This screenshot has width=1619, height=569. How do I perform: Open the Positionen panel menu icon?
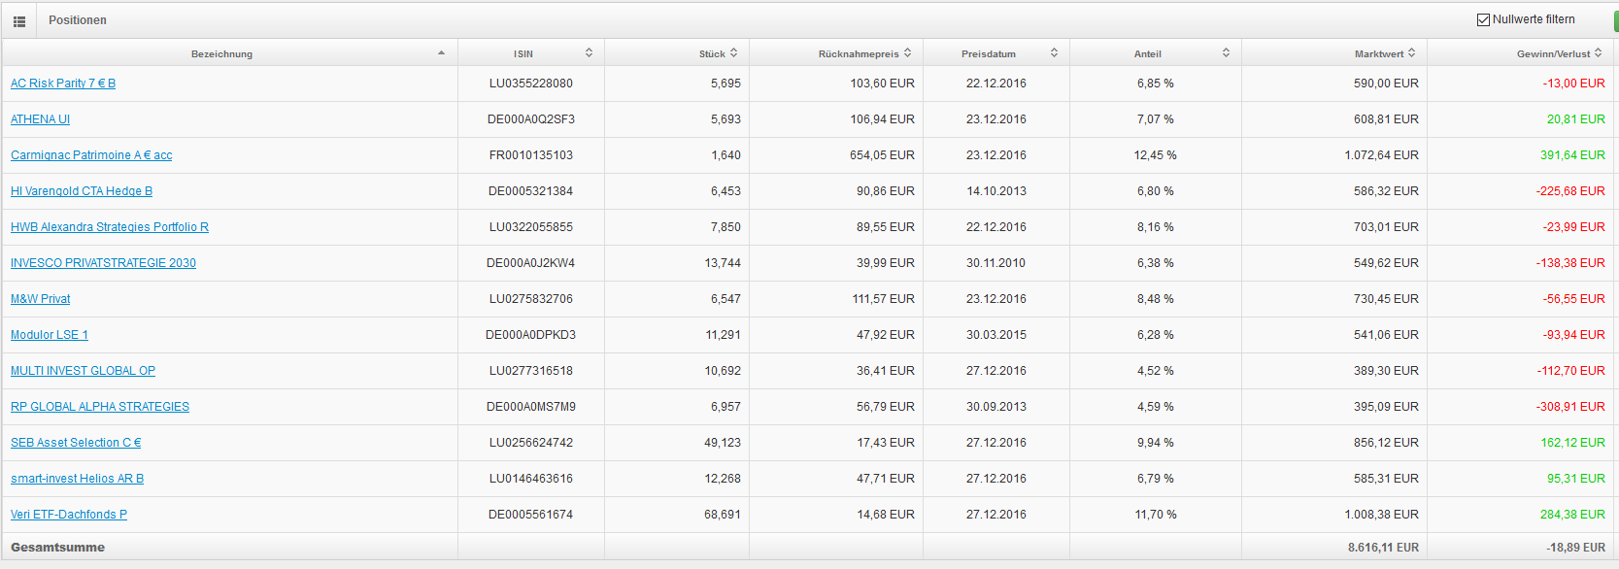(x=18, y=20)
